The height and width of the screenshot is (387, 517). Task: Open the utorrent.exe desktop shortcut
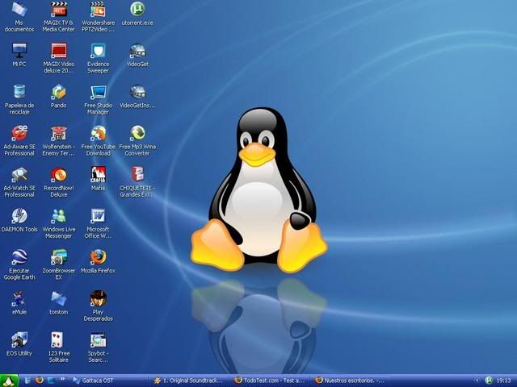click(x=137, y=10)
